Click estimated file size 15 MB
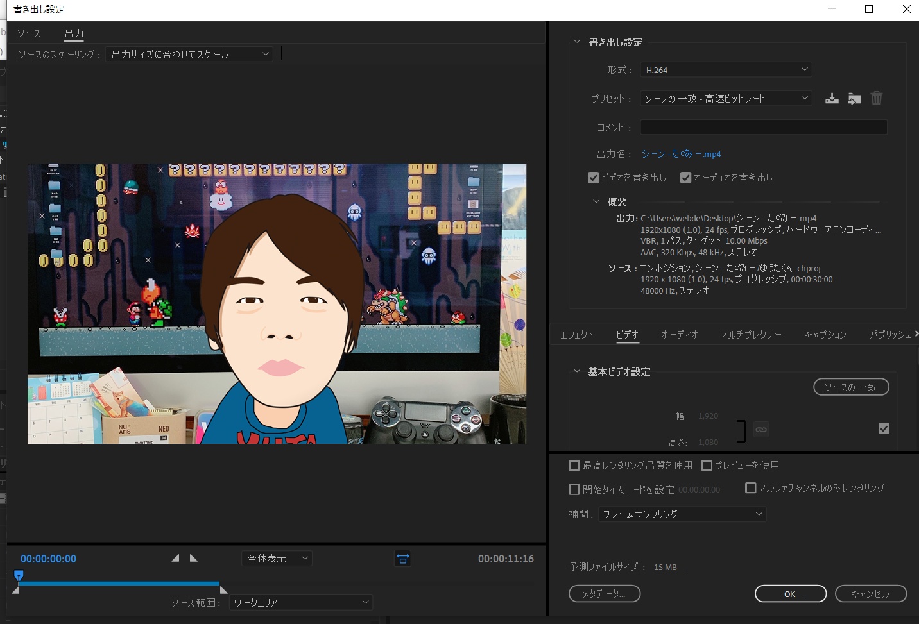 [665, 568]
